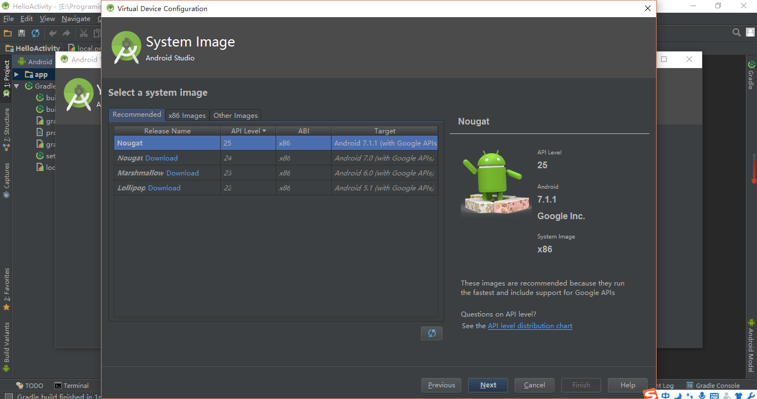Click the Cut scissors icon
The image size is (757, 399).
pyautogui.click(x=84, y=33)
